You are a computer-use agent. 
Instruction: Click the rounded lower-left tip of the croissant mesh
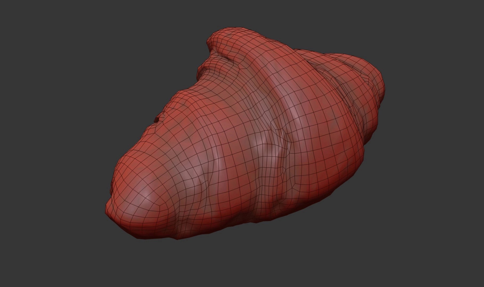tap(125, 186)
